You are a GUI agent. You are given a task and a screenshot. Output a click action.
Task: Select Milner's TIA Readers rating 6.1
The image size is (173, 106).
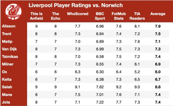pyautogui.click(x=137, y=64)
